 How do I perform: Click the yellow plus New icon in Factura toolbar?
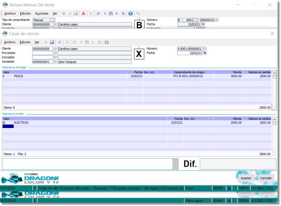tap(63, 13)
